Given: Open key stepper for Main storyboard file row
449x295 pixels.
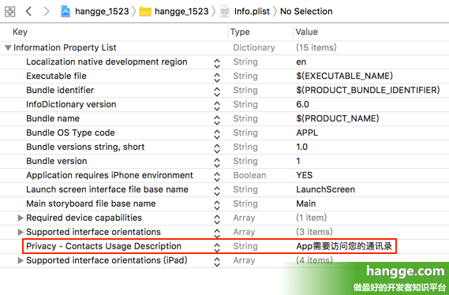Looking at the screenshot, I should (217, 205).
